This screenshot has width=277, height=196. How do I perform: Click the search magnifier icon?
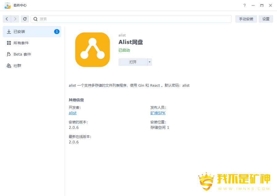[x=35, y=19]
